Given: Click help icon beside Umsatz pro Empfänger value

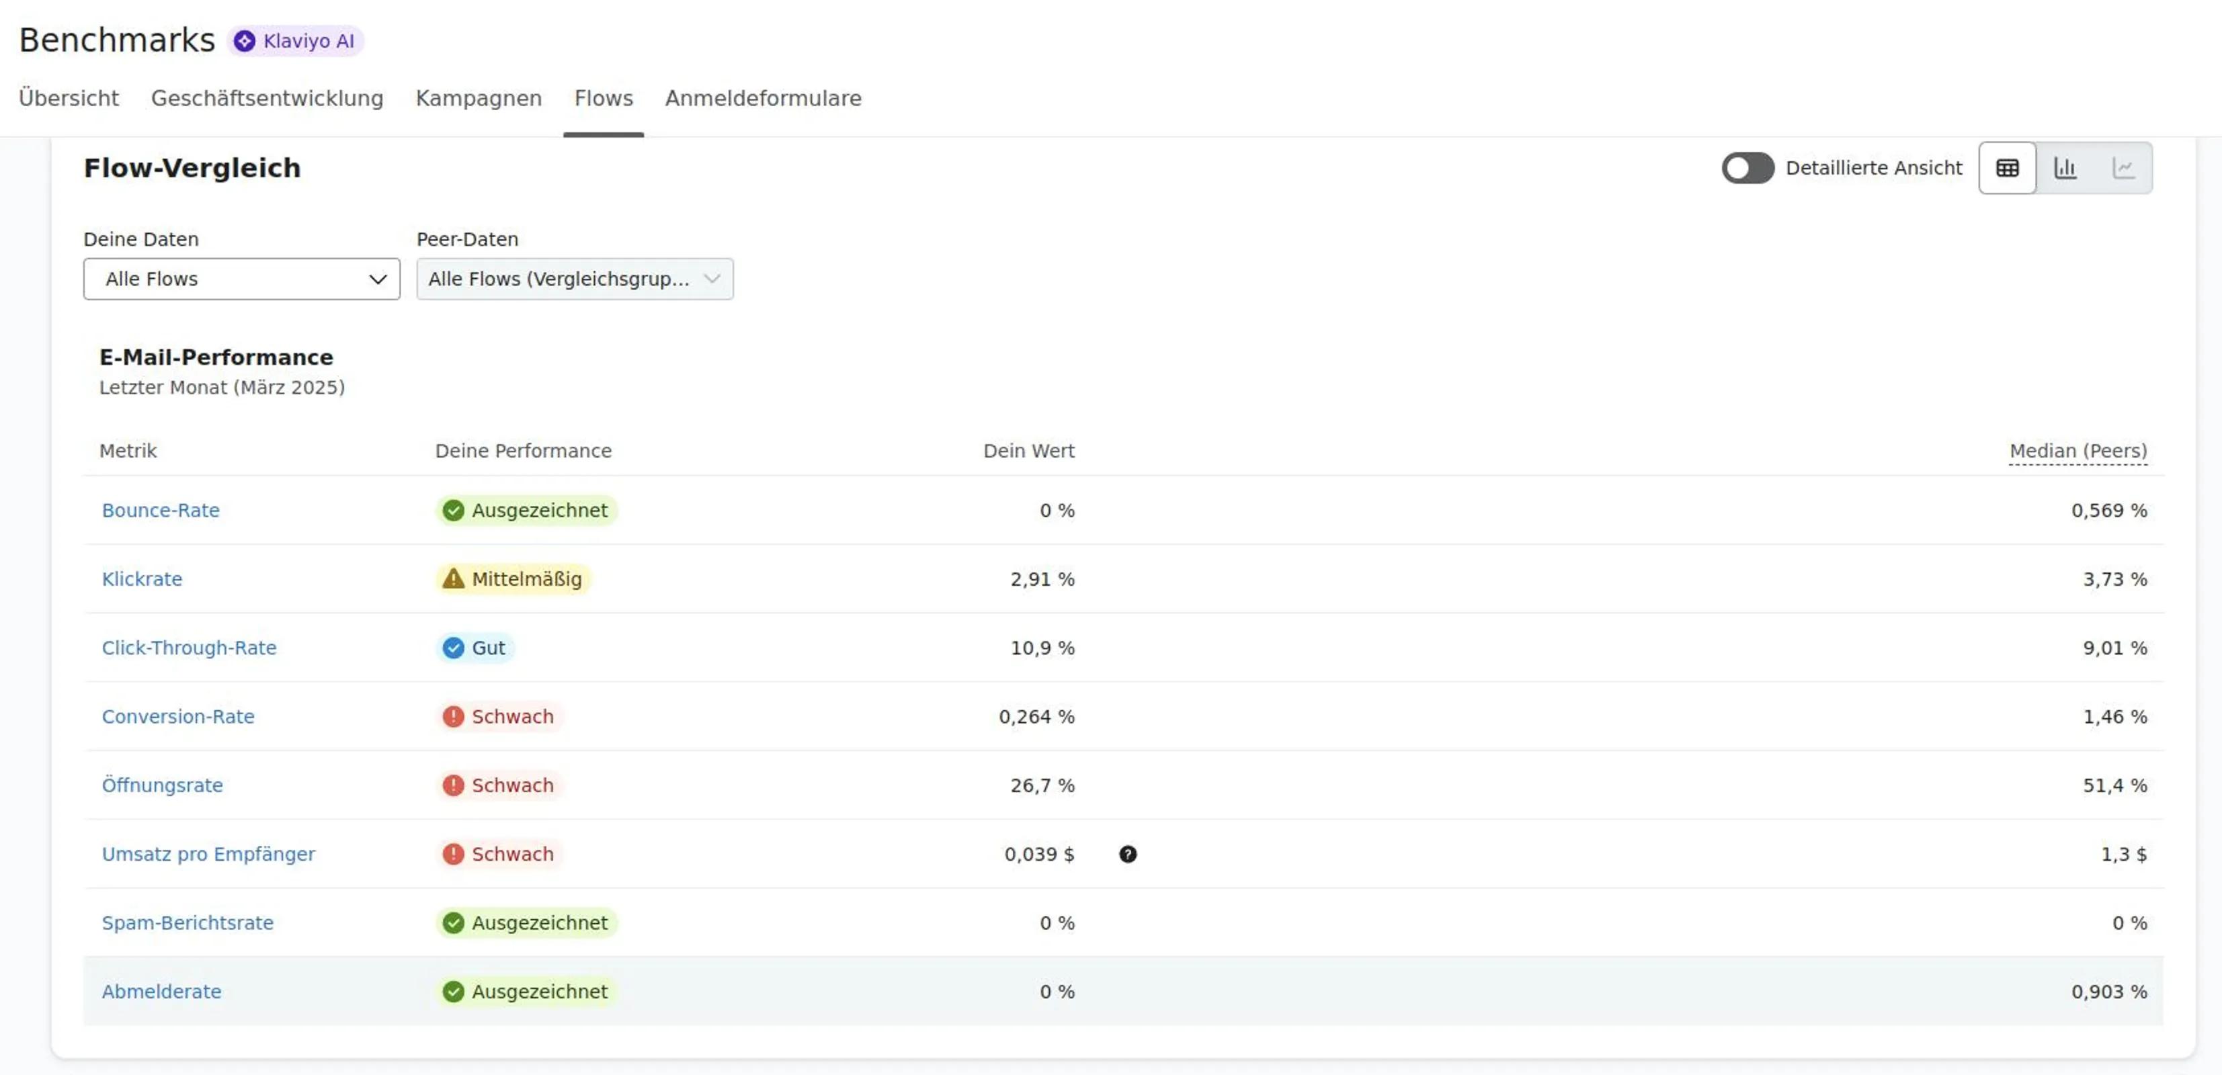Looking at the screenshot, I should [1127, 853].
